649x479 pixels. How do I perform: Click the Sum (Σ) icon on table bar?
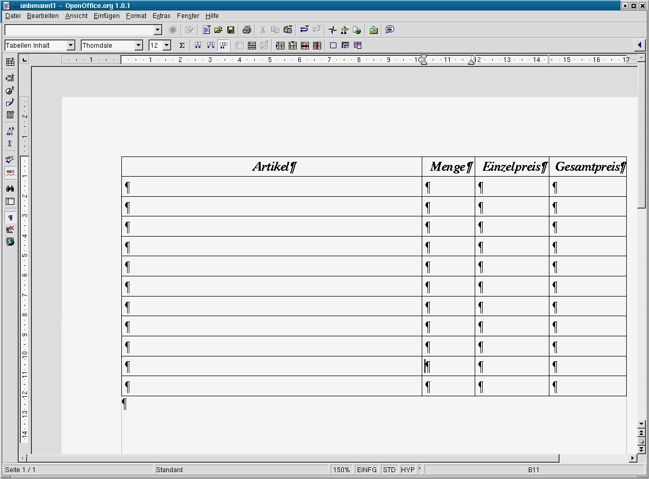[182, 45]
